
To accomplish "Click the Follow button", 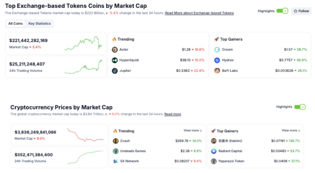I will point(301,11).
